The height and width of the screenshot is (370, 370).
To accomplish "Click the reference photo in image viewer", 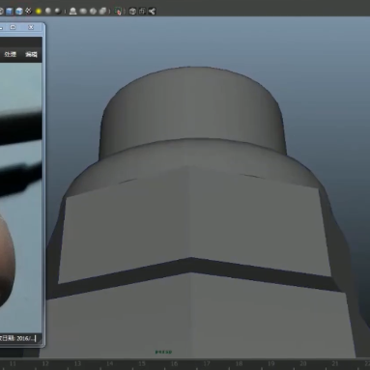I will [x=20, y=198].
